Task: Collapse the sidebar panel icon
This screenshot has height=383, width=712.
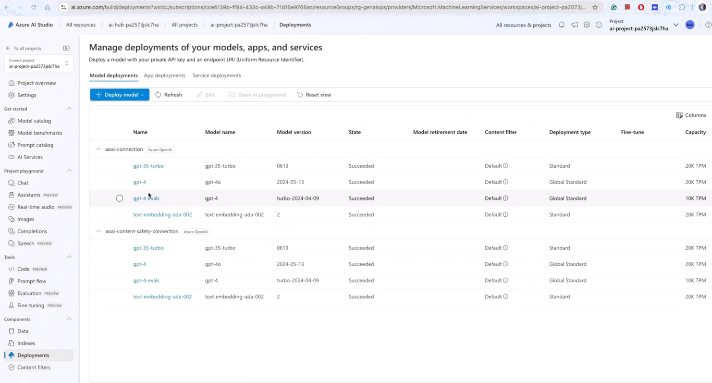Action: [x=66, y=48]
